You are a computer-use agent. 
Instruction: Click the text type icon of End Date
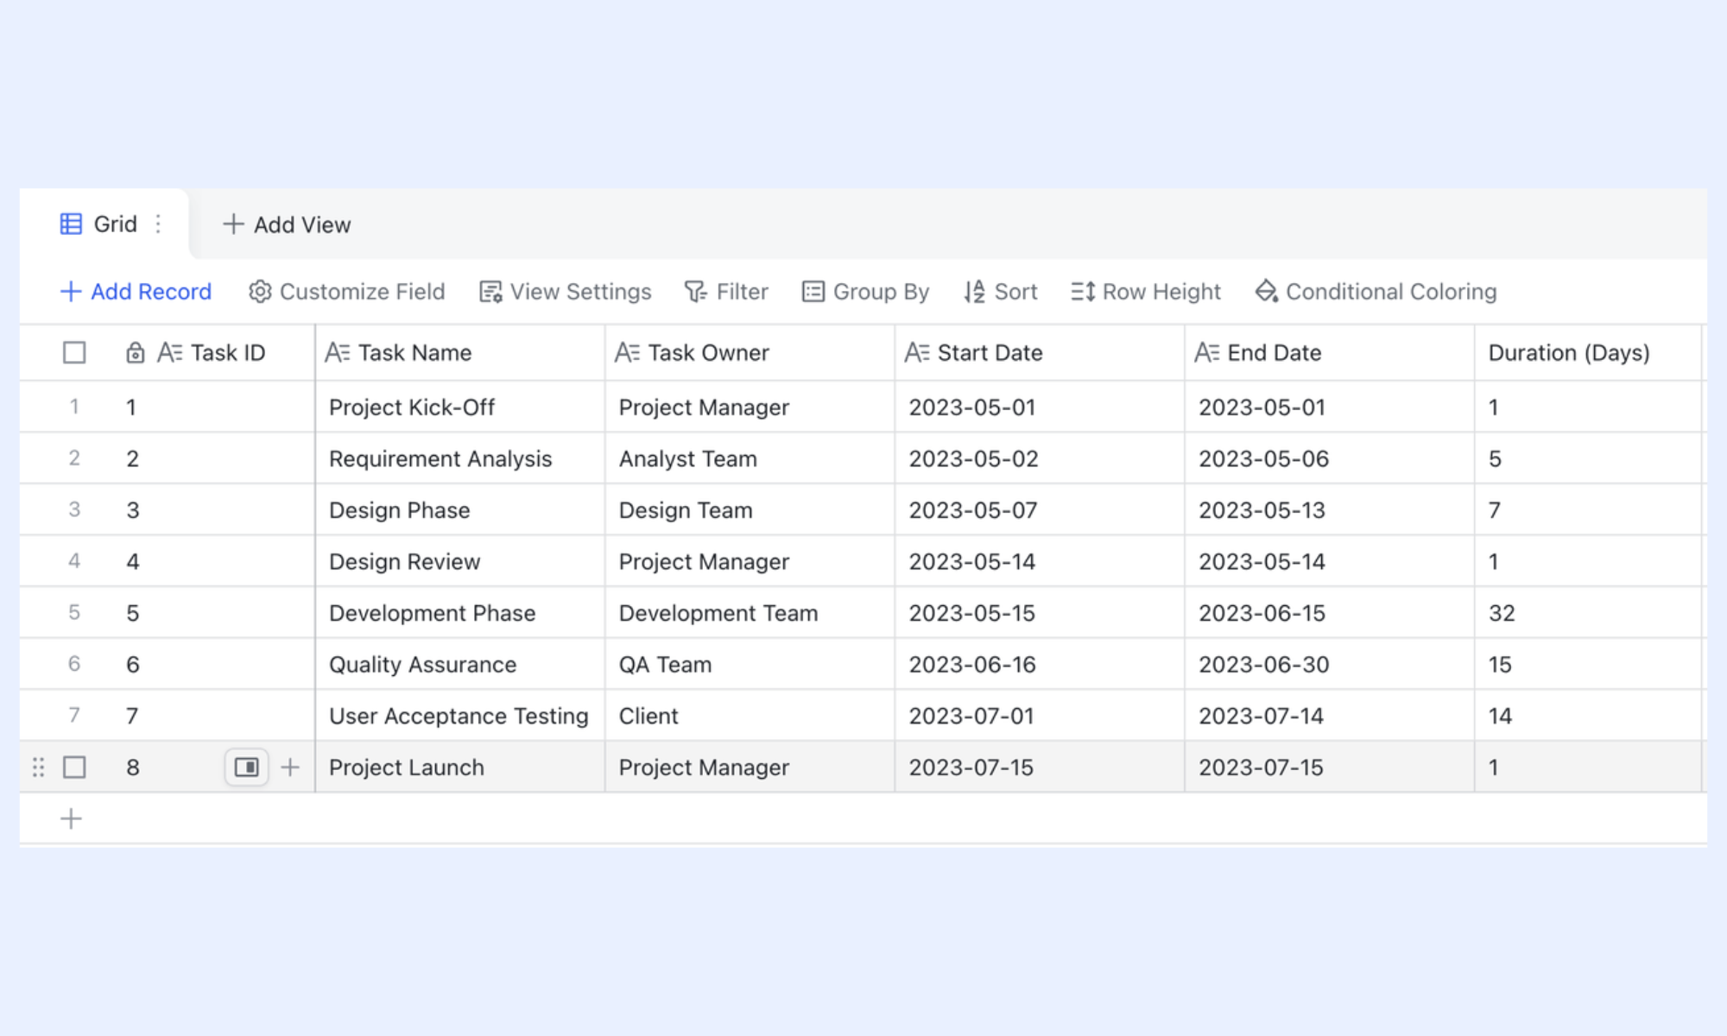point(1206,352)
